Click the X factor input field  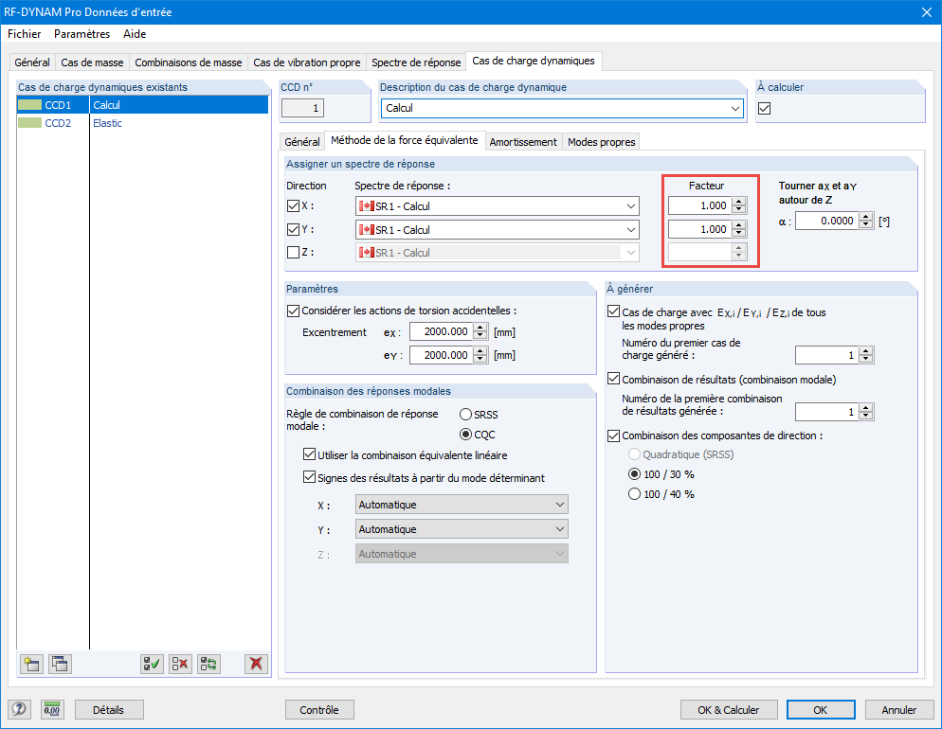click(x=700, y=205)
